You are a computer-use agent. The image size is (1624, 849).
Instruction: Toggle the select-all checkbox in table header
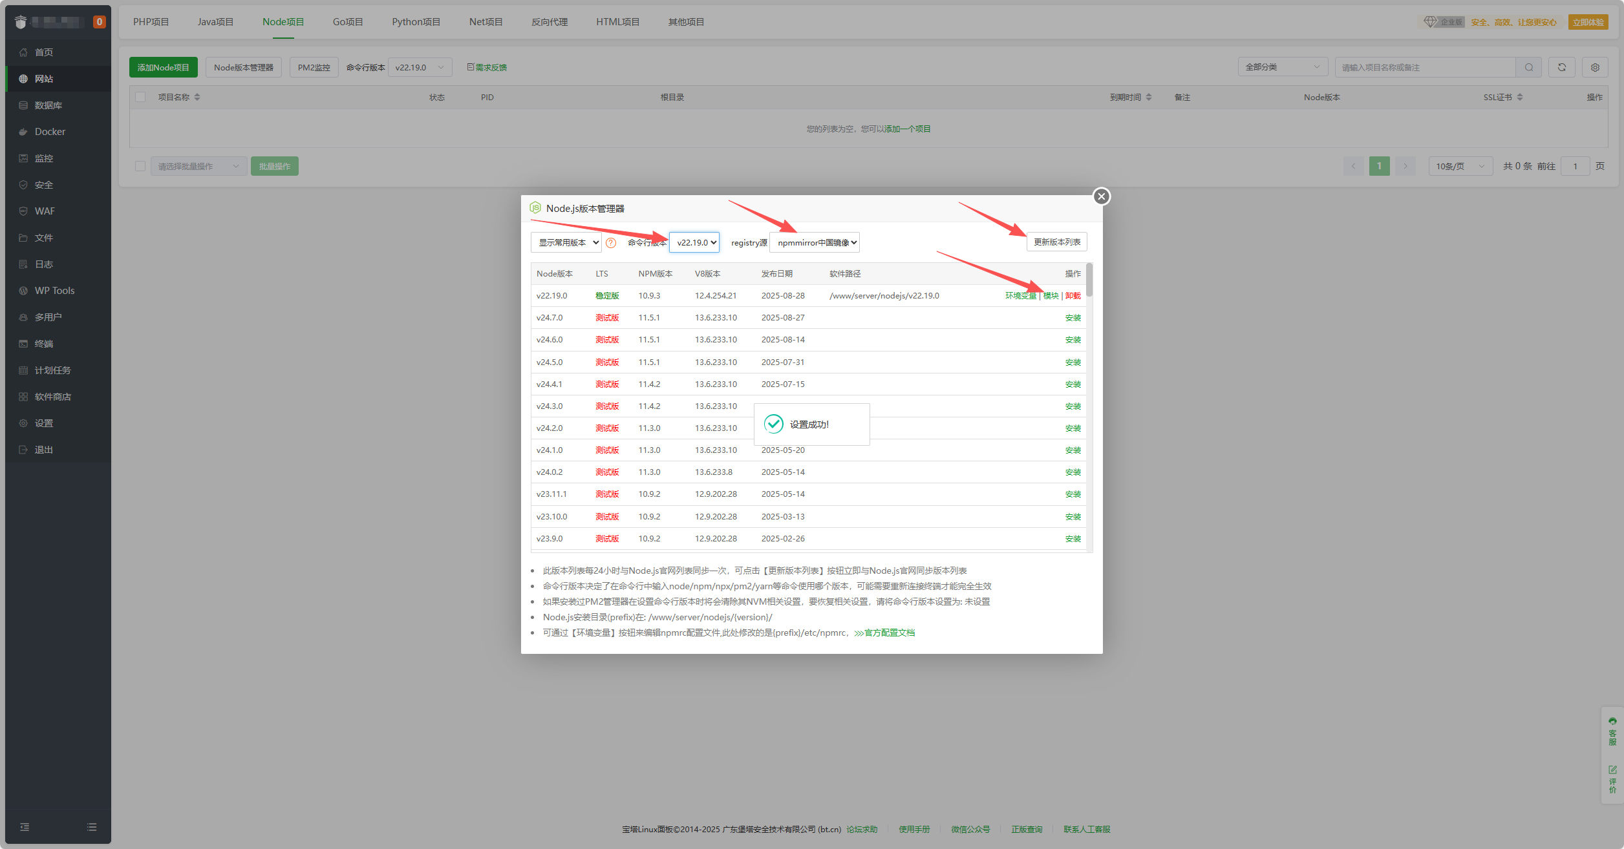140,97
